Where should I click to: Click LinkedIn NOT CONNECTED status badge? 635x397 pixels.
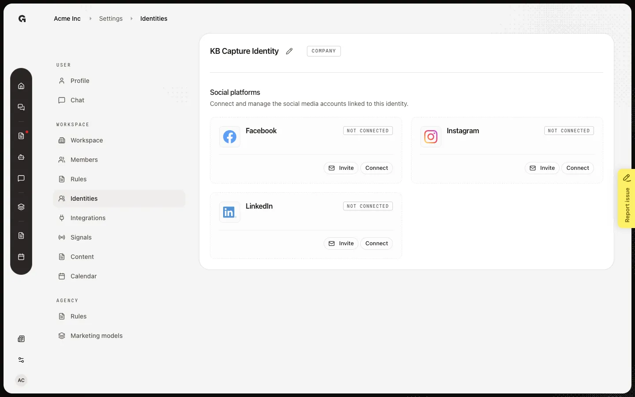[368, 206]
